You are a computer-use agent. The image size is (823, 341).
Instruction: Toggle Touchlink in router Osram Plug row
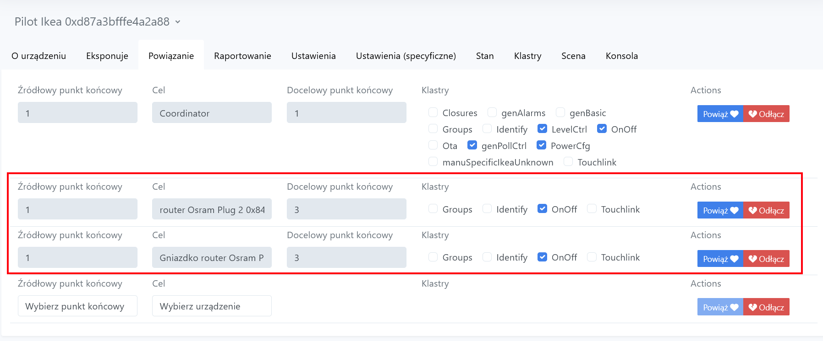coord(592,209)
